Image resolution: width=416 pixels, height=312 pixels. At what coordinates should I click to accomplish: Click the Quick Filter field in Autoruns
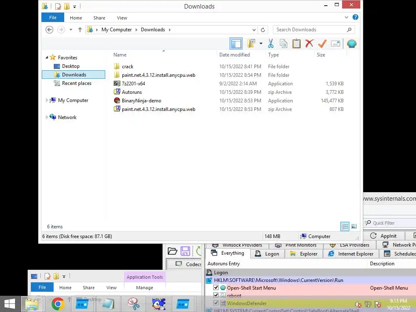(x=390, y=223)
